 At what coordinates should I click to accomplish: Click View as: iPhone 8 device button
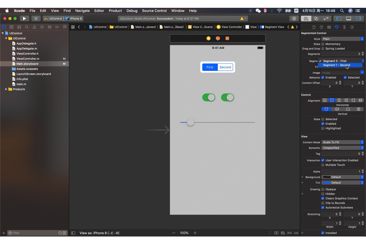point(99,233)
